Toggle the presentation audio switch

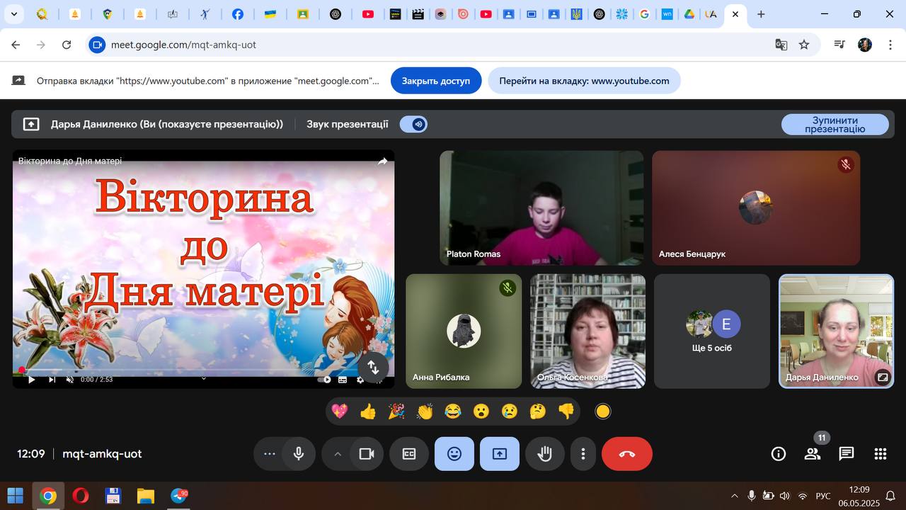pos(413,124)
